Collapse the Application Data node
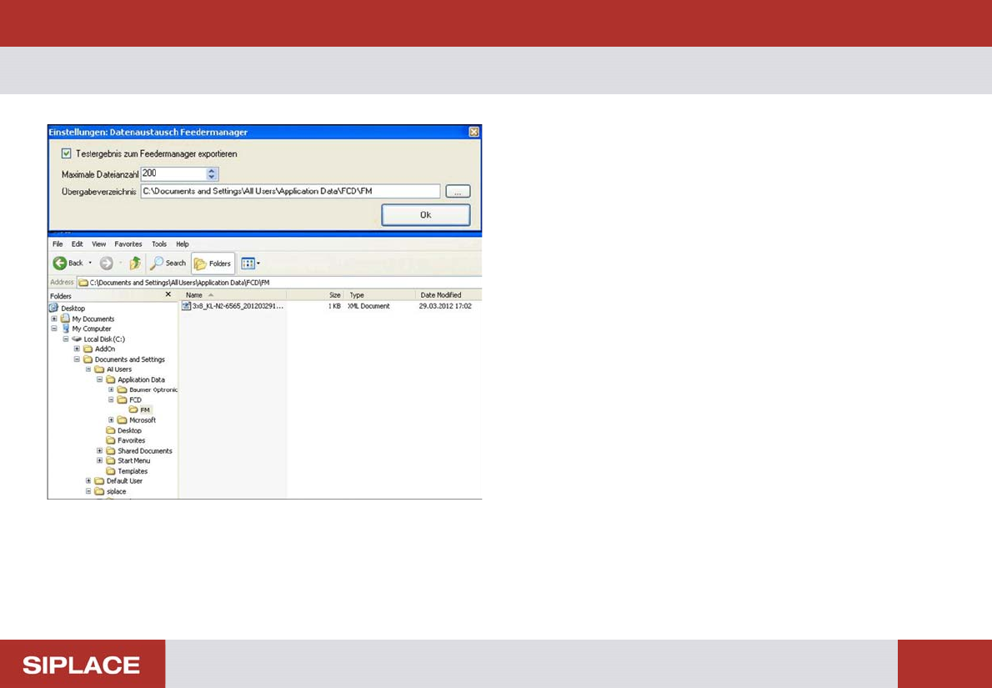 tap(100, 379)
